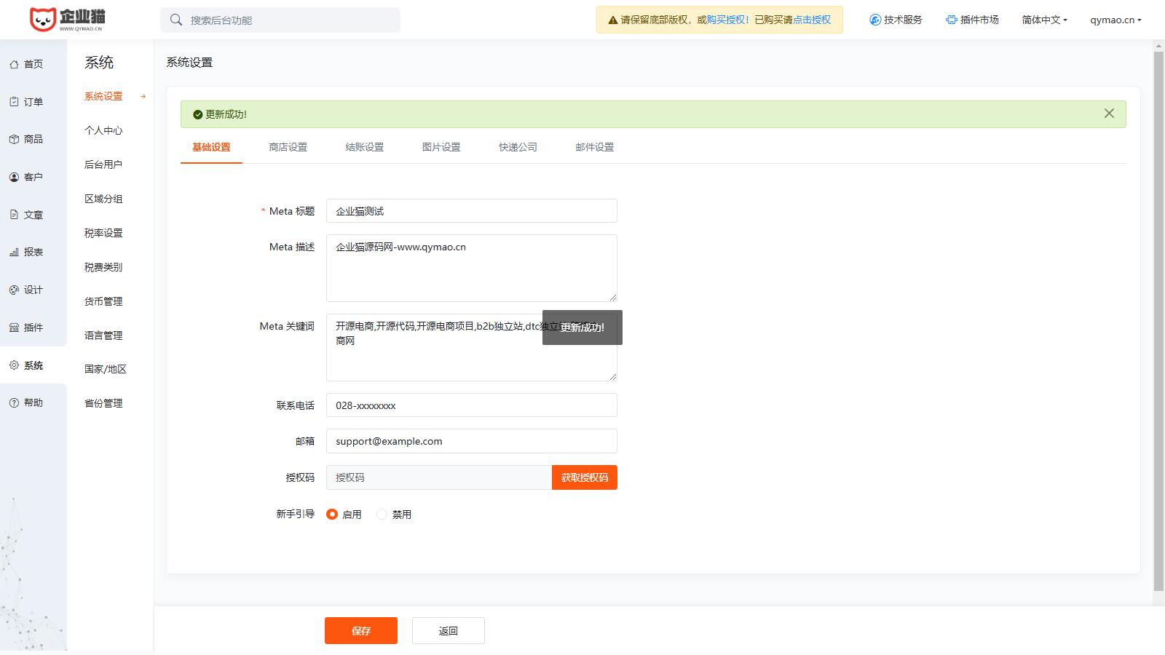1165x655 pixels.
Task: Click the Products box icon
Action: click(14, 139)
